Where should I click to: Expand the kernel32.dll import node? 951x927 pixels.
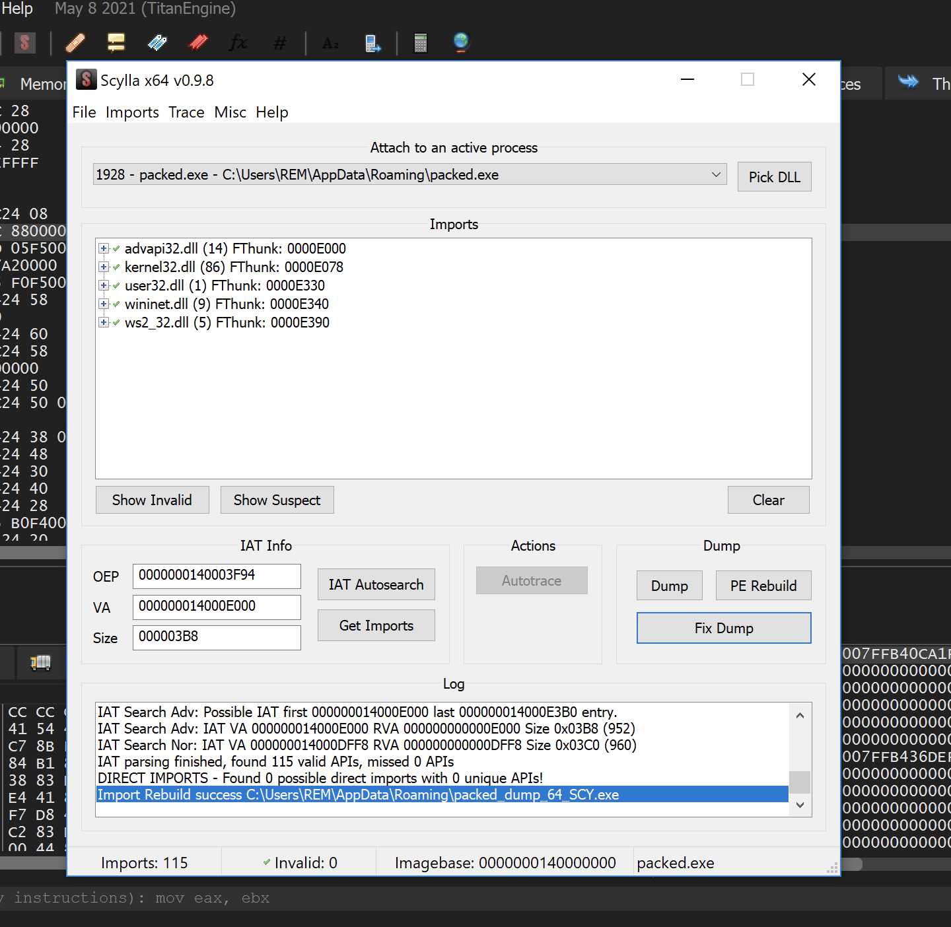coord(104,267)
